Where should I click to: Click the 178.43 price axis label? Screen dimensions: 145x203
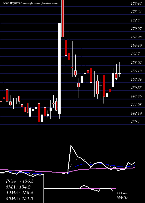click(x=136, y=3)
